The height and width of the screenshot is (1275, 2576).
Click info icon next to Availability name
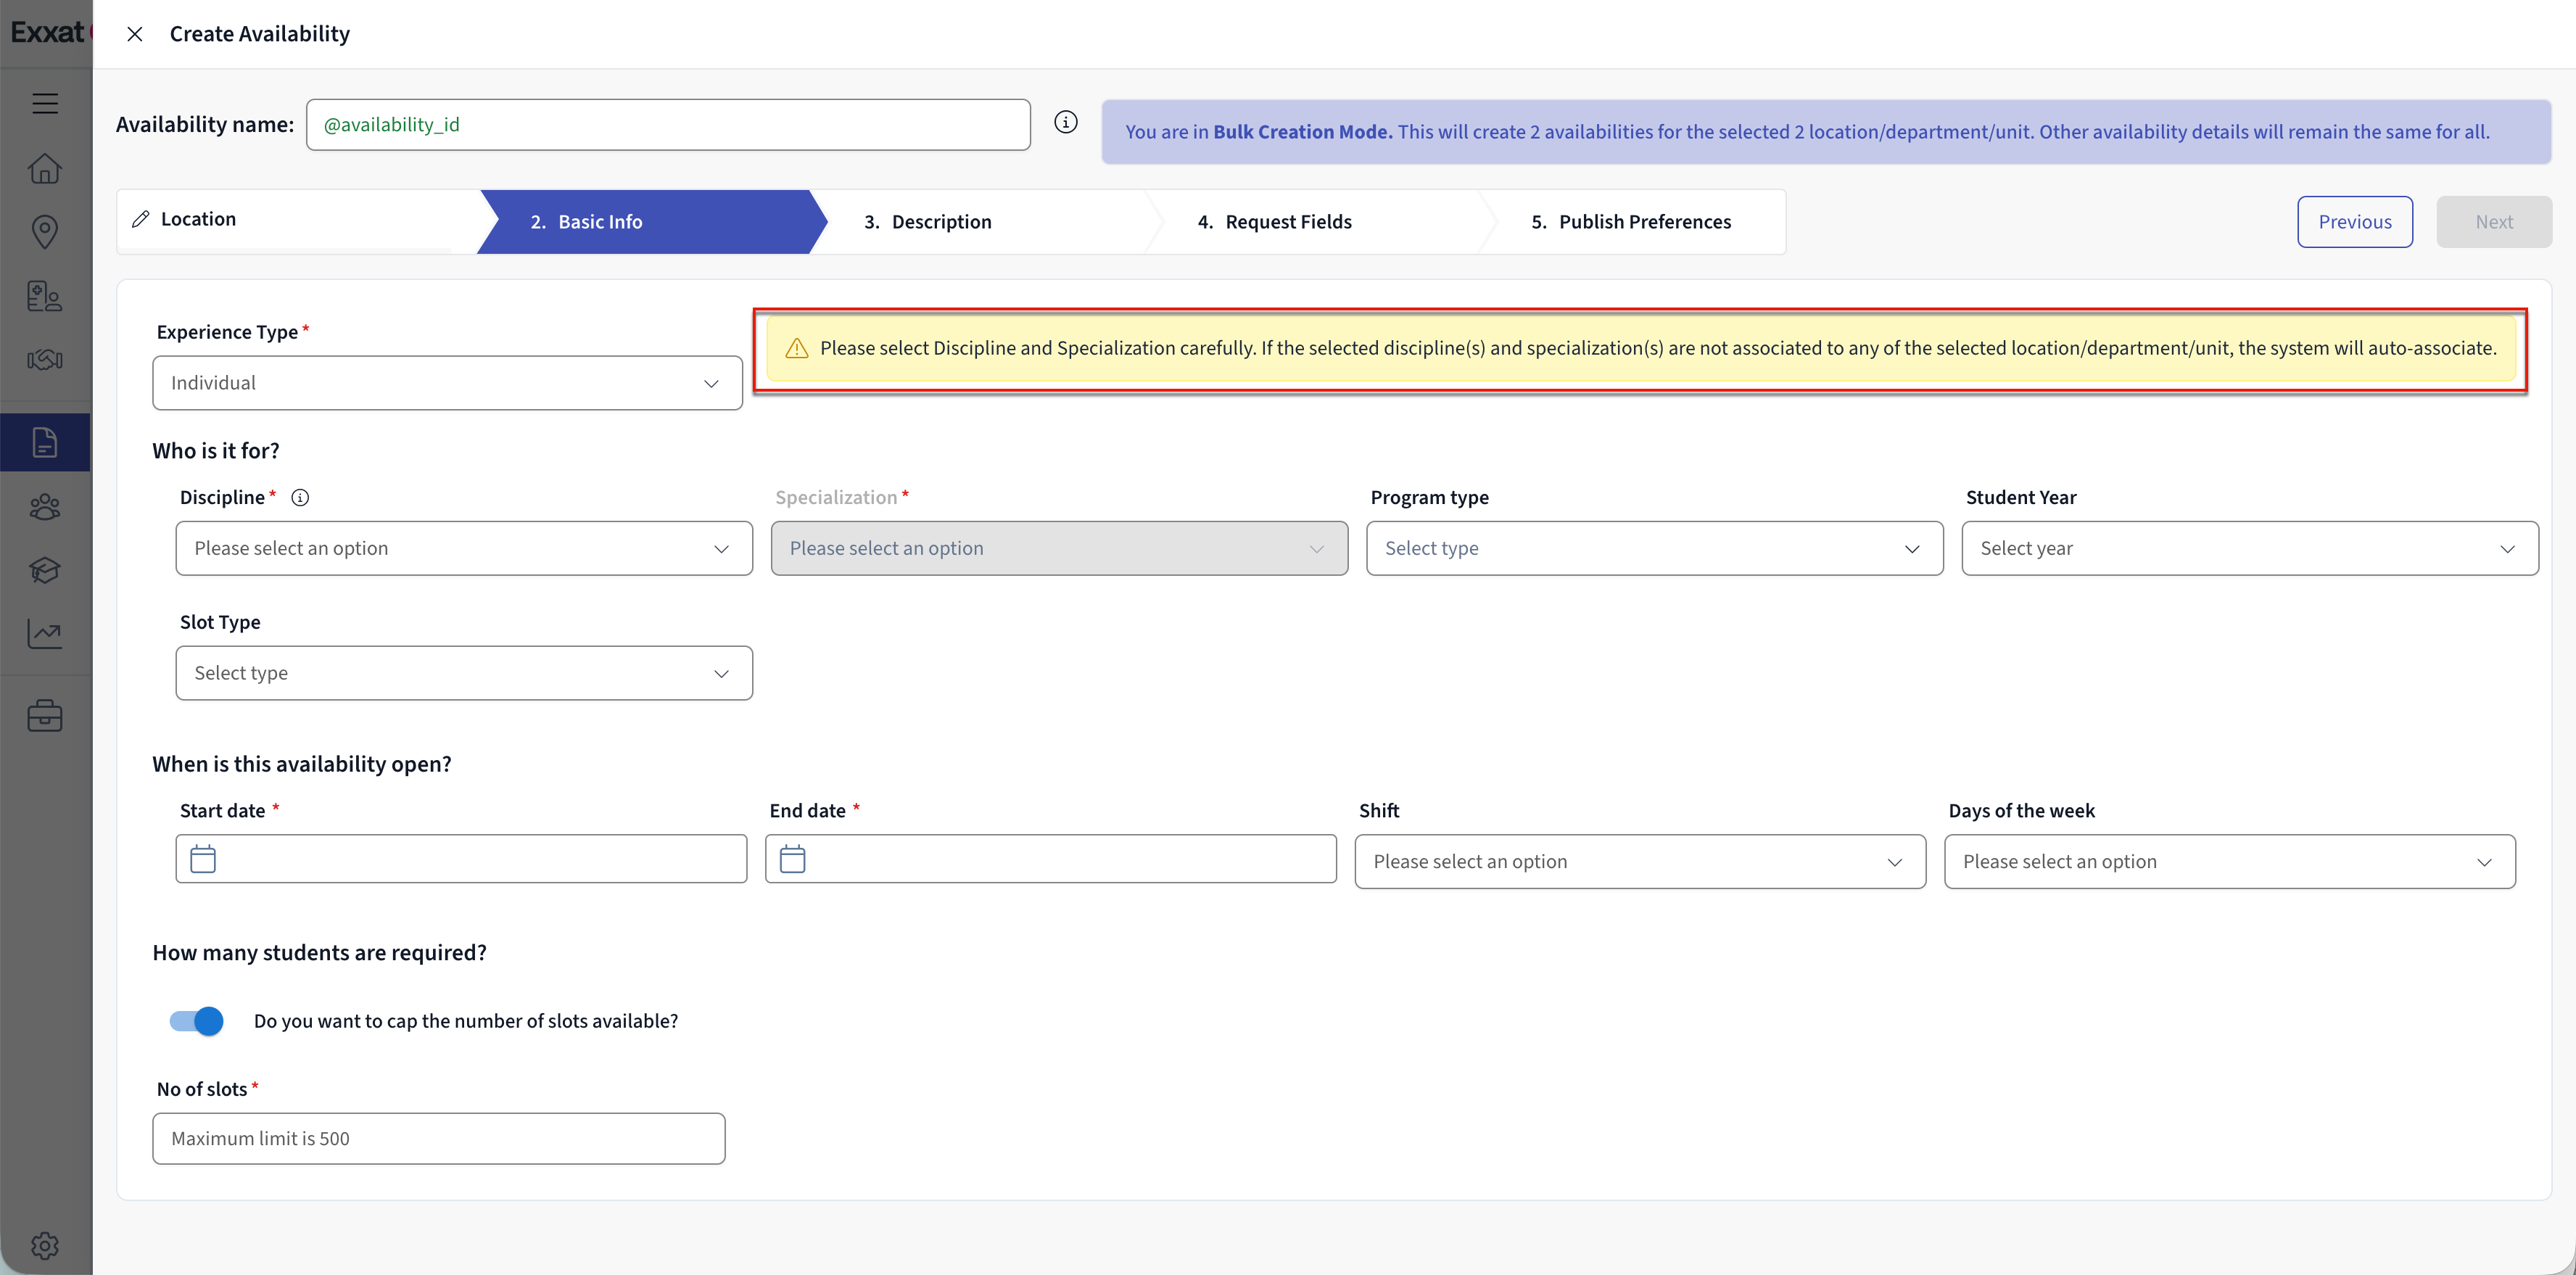(1065, 122)
